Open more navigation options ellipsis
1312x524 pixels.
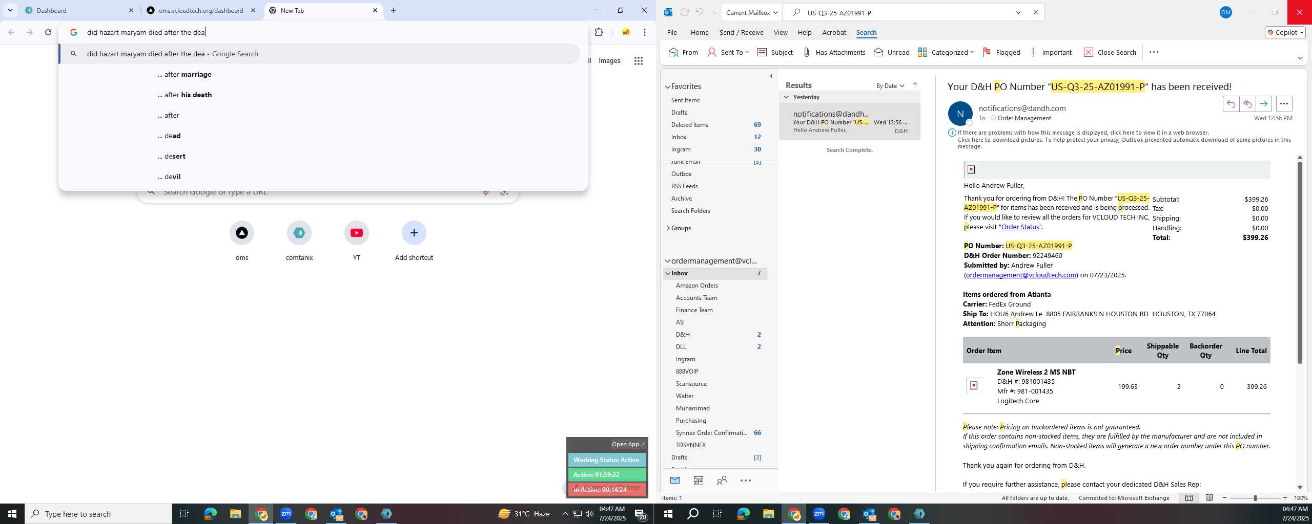tap(746, 481)
